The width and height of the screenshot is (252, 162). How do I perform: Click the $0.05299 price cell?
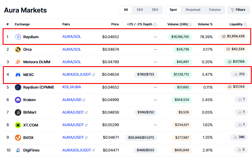coord(111,125)
